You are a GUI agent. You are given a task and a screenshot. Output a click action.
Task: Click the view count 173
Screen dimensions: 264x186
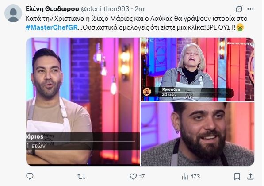tap(195, 177)
